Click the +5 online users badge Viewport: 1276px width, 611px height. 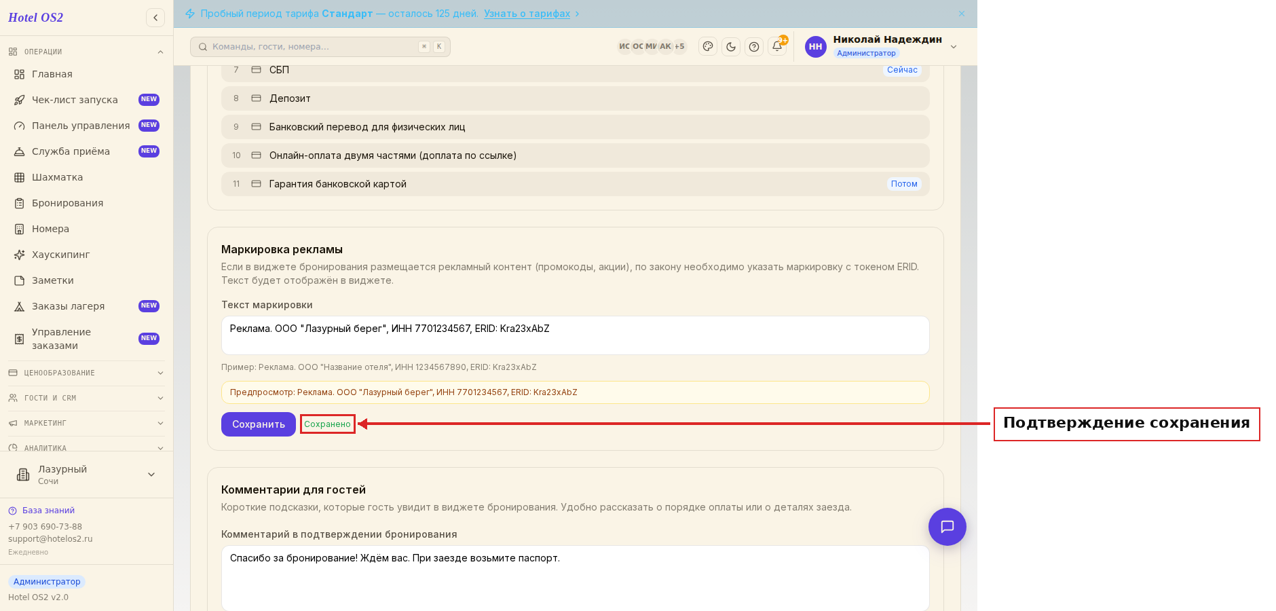point(679,47)
